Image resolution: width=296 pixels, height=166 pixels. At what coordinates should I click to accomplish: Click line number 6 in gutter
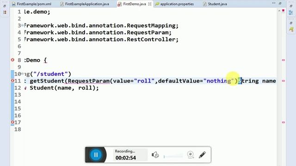19,46
